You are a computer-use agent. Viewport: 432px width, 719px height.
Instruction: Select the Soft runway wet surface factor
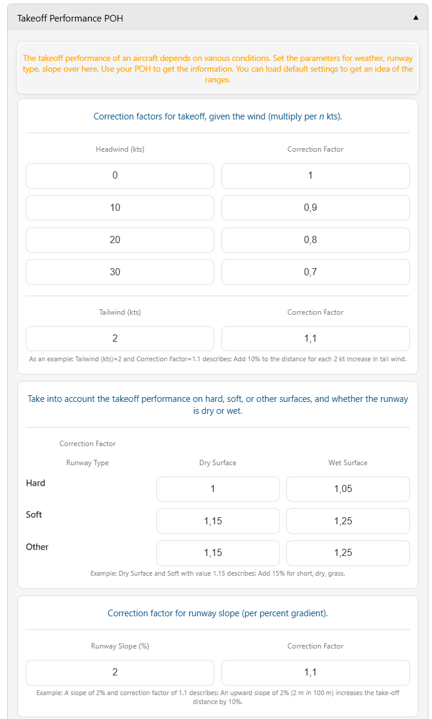pos(348,521)
